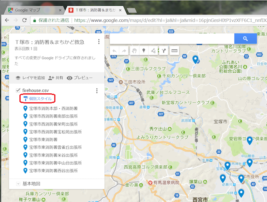Open the map title three-dot menu
The width and height of the screenshot is (267, 202).
coord(99,42)
